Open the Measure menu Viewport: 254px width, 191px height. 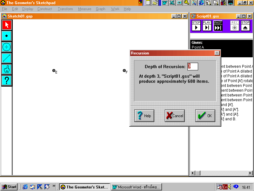84,9
